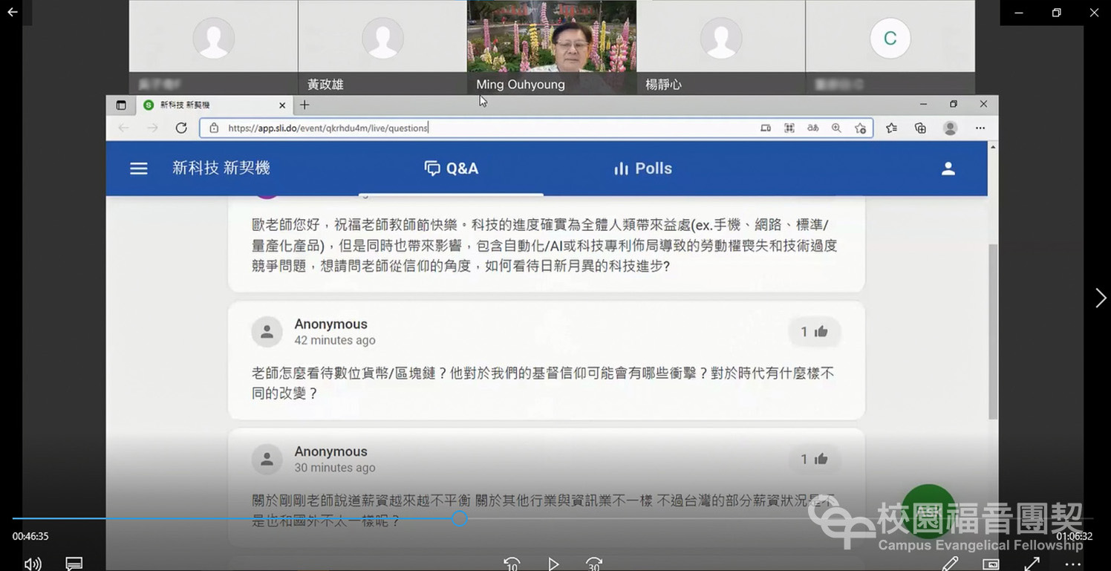Go back with the media player back arrow
Image resolution: width=1111 pixels, height=571 pixels.
click(12, 13)
